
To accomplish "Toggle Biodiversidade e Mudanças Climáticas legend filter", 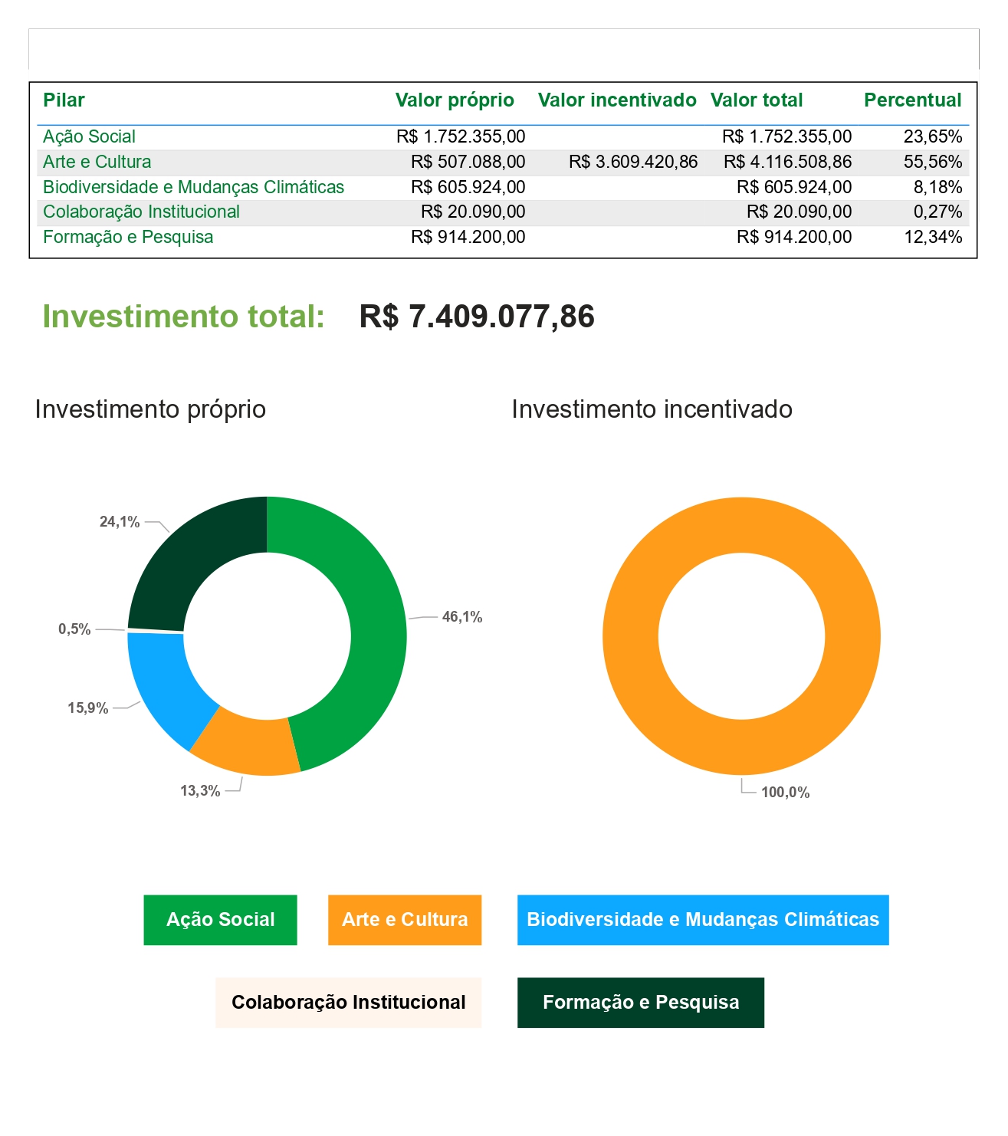I will (x=703, y=920).
